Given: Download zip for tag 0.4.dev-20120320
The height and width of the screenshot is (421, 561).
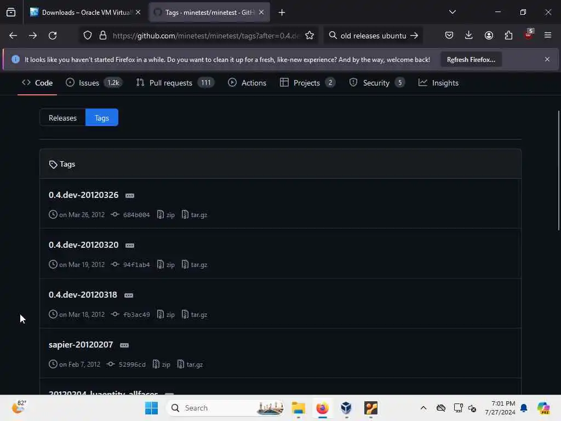Looking at the screenshot, I should click(x=166, y=265).
